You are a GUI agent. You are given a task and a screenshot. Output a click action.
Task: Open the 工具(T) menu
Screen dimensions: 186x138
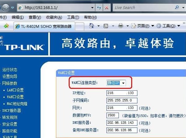[x=73, y=17]
